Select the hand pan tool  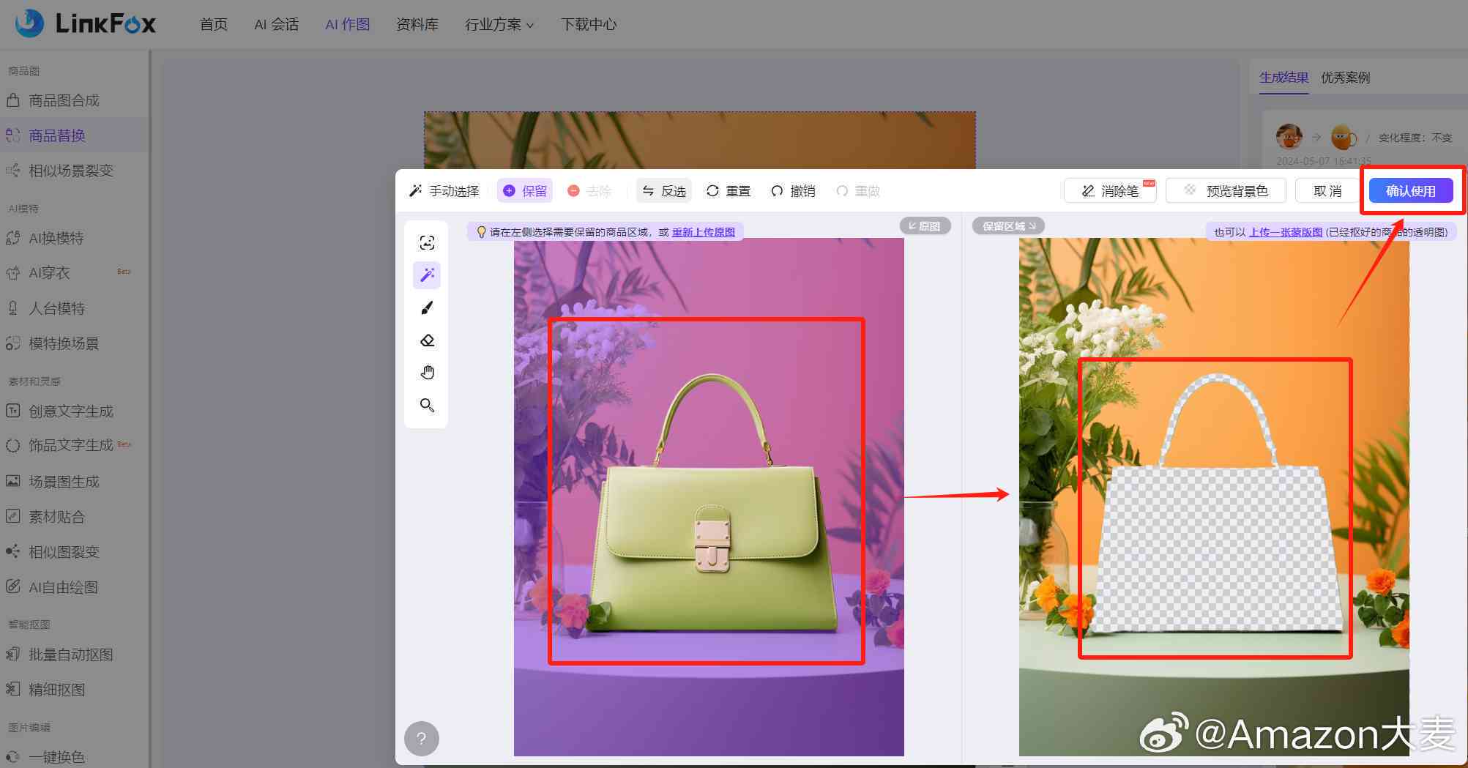click(427, 373)
